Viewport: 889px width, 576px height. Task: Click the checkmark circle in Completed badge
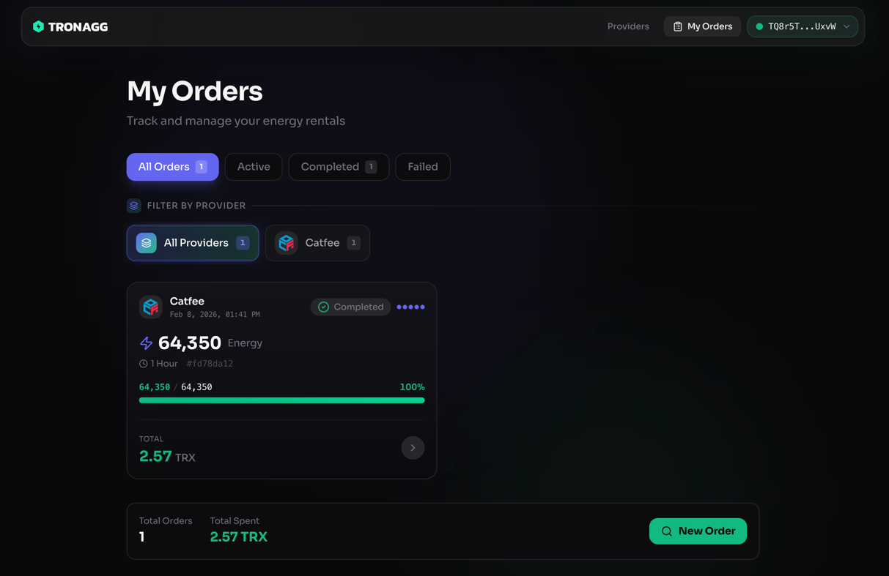pyautogui.click(x=322, y=307)
